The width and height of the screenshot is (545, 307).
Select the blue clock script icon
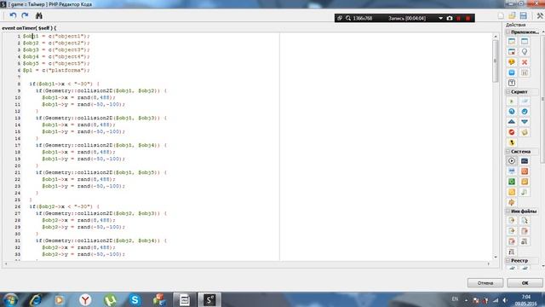pyautogui.click(x=512, y=112)
